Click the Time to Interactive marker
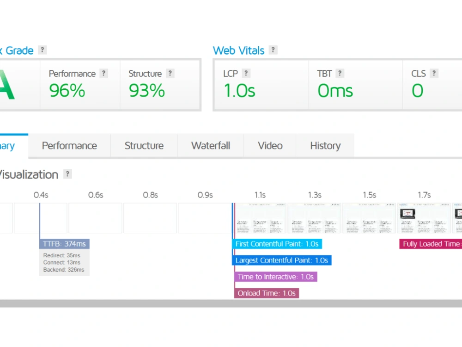 click(276, 277)
